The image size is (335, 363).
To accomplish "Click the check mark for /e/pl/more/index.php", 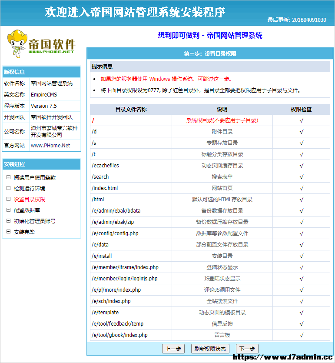I will coord(301,290).
